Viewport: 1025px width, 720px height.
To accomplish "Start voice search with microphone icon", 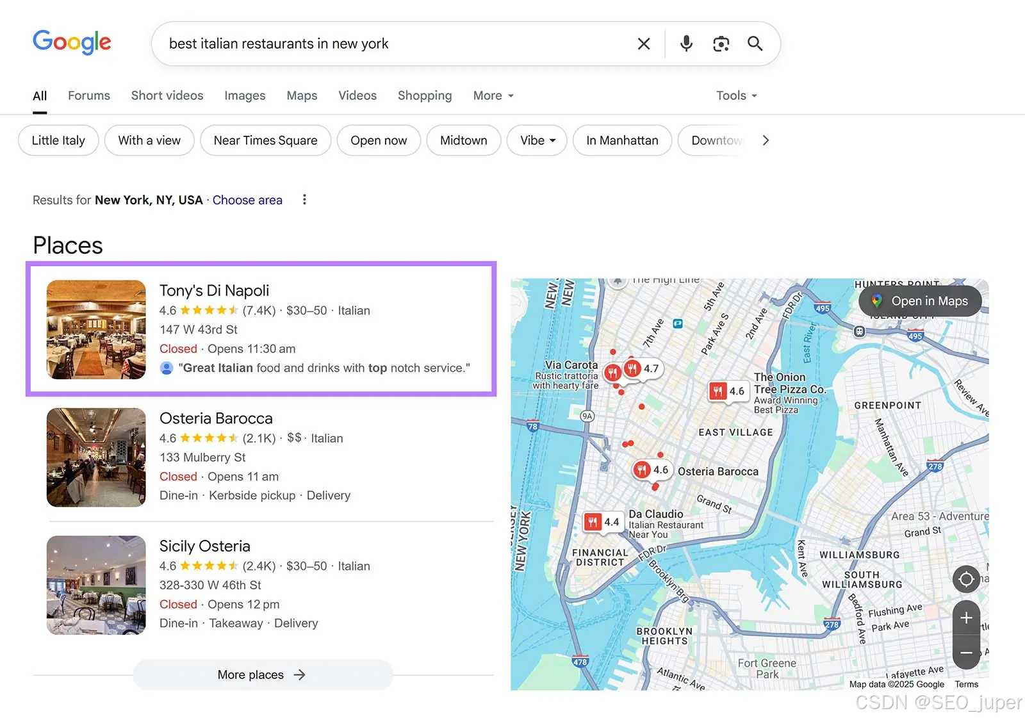I will pos(686,44).
